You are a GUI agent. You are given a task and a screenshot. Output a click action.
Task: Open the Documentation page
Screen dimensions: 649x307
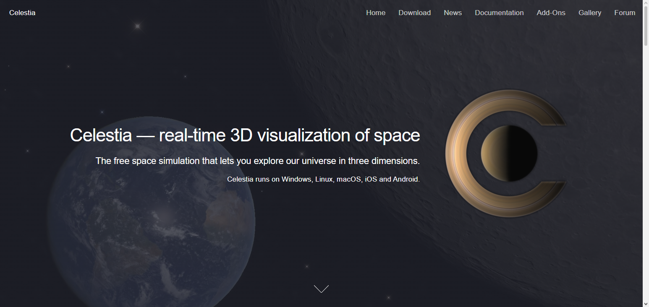click(499, 13)
